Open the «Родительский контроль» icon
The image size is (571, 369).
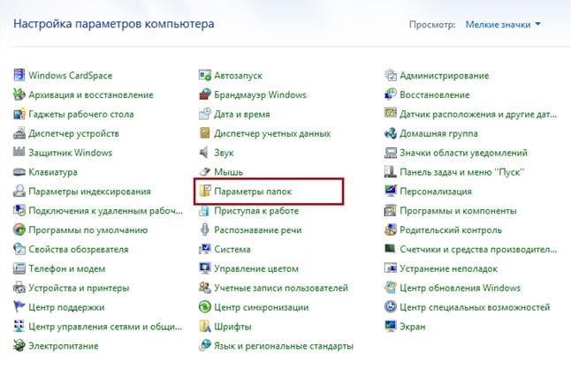pyautogui.click(x=391, y=230)
